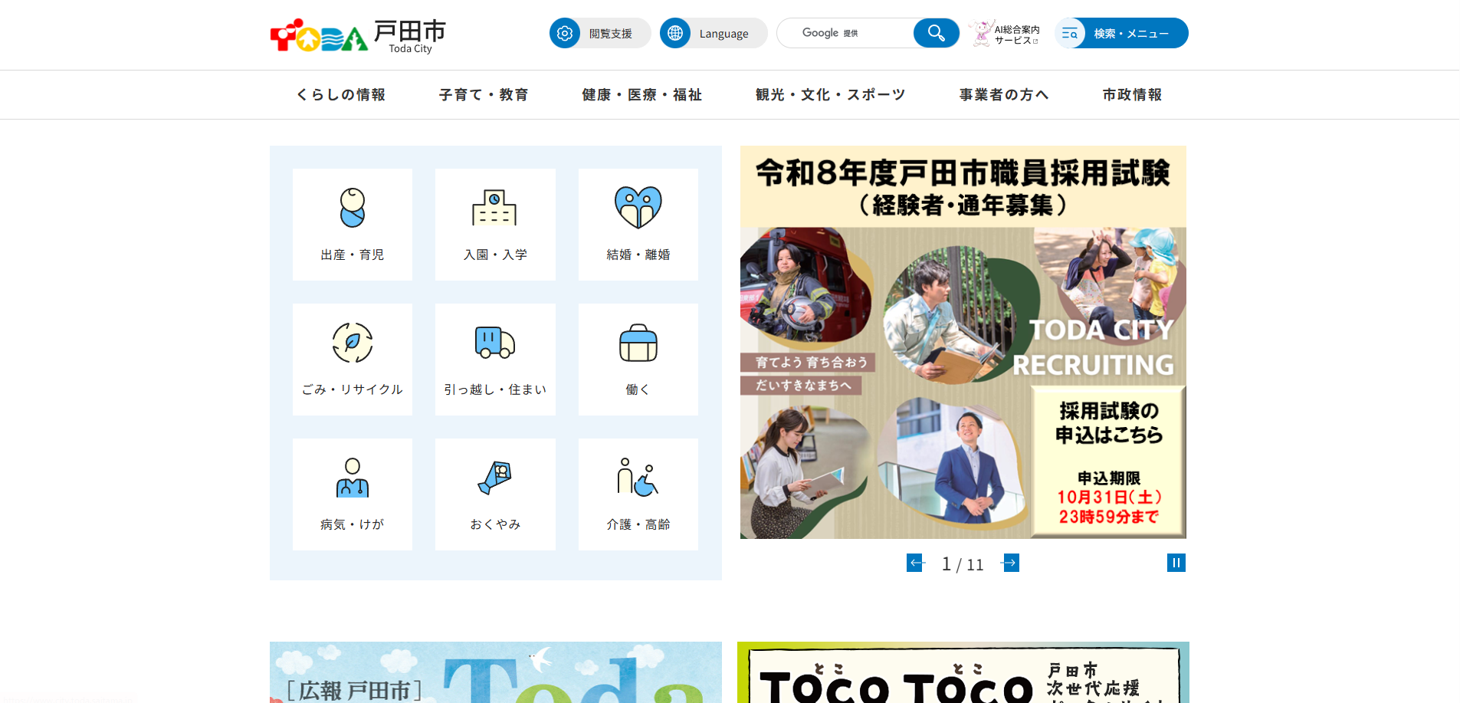This screenshot has width=1460, height=703.
Task: Click the gear icon for 閲覧支援
Action: point(565,33)
